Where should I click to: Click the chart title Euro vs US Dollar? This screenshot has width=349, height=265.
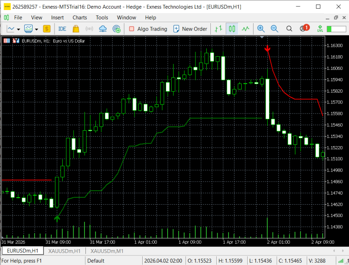click(x=69, y=41)
